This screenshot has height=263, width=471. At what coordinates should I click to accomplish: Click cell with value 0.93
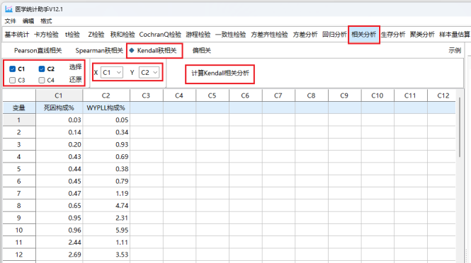click(x=106, y=144)
